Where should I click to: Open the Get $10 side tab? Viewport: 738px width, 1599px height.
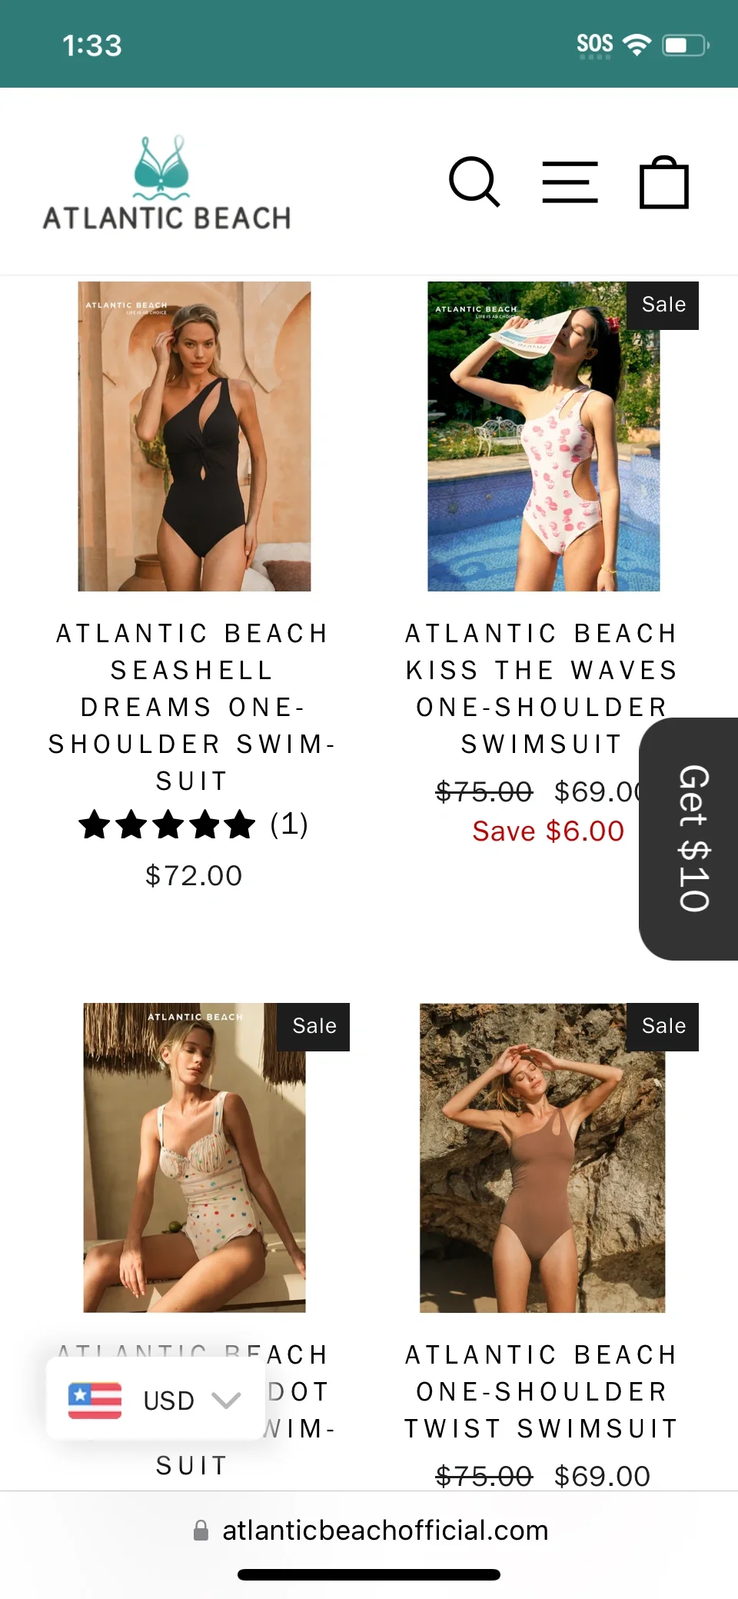[689, 838]
